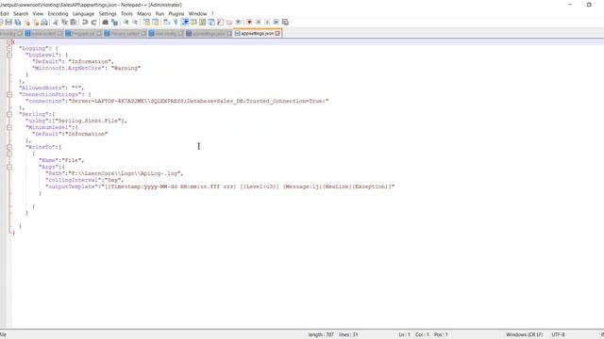This screenshot has width=604, height=339.
Task: Open the Plugins menu
Action: click(x=176, y=13)
